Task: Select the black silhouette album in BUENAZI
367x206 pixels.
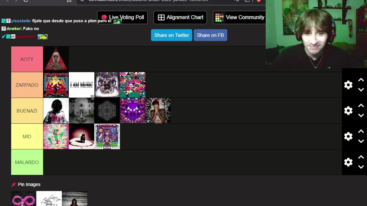Action: (56, 111)
